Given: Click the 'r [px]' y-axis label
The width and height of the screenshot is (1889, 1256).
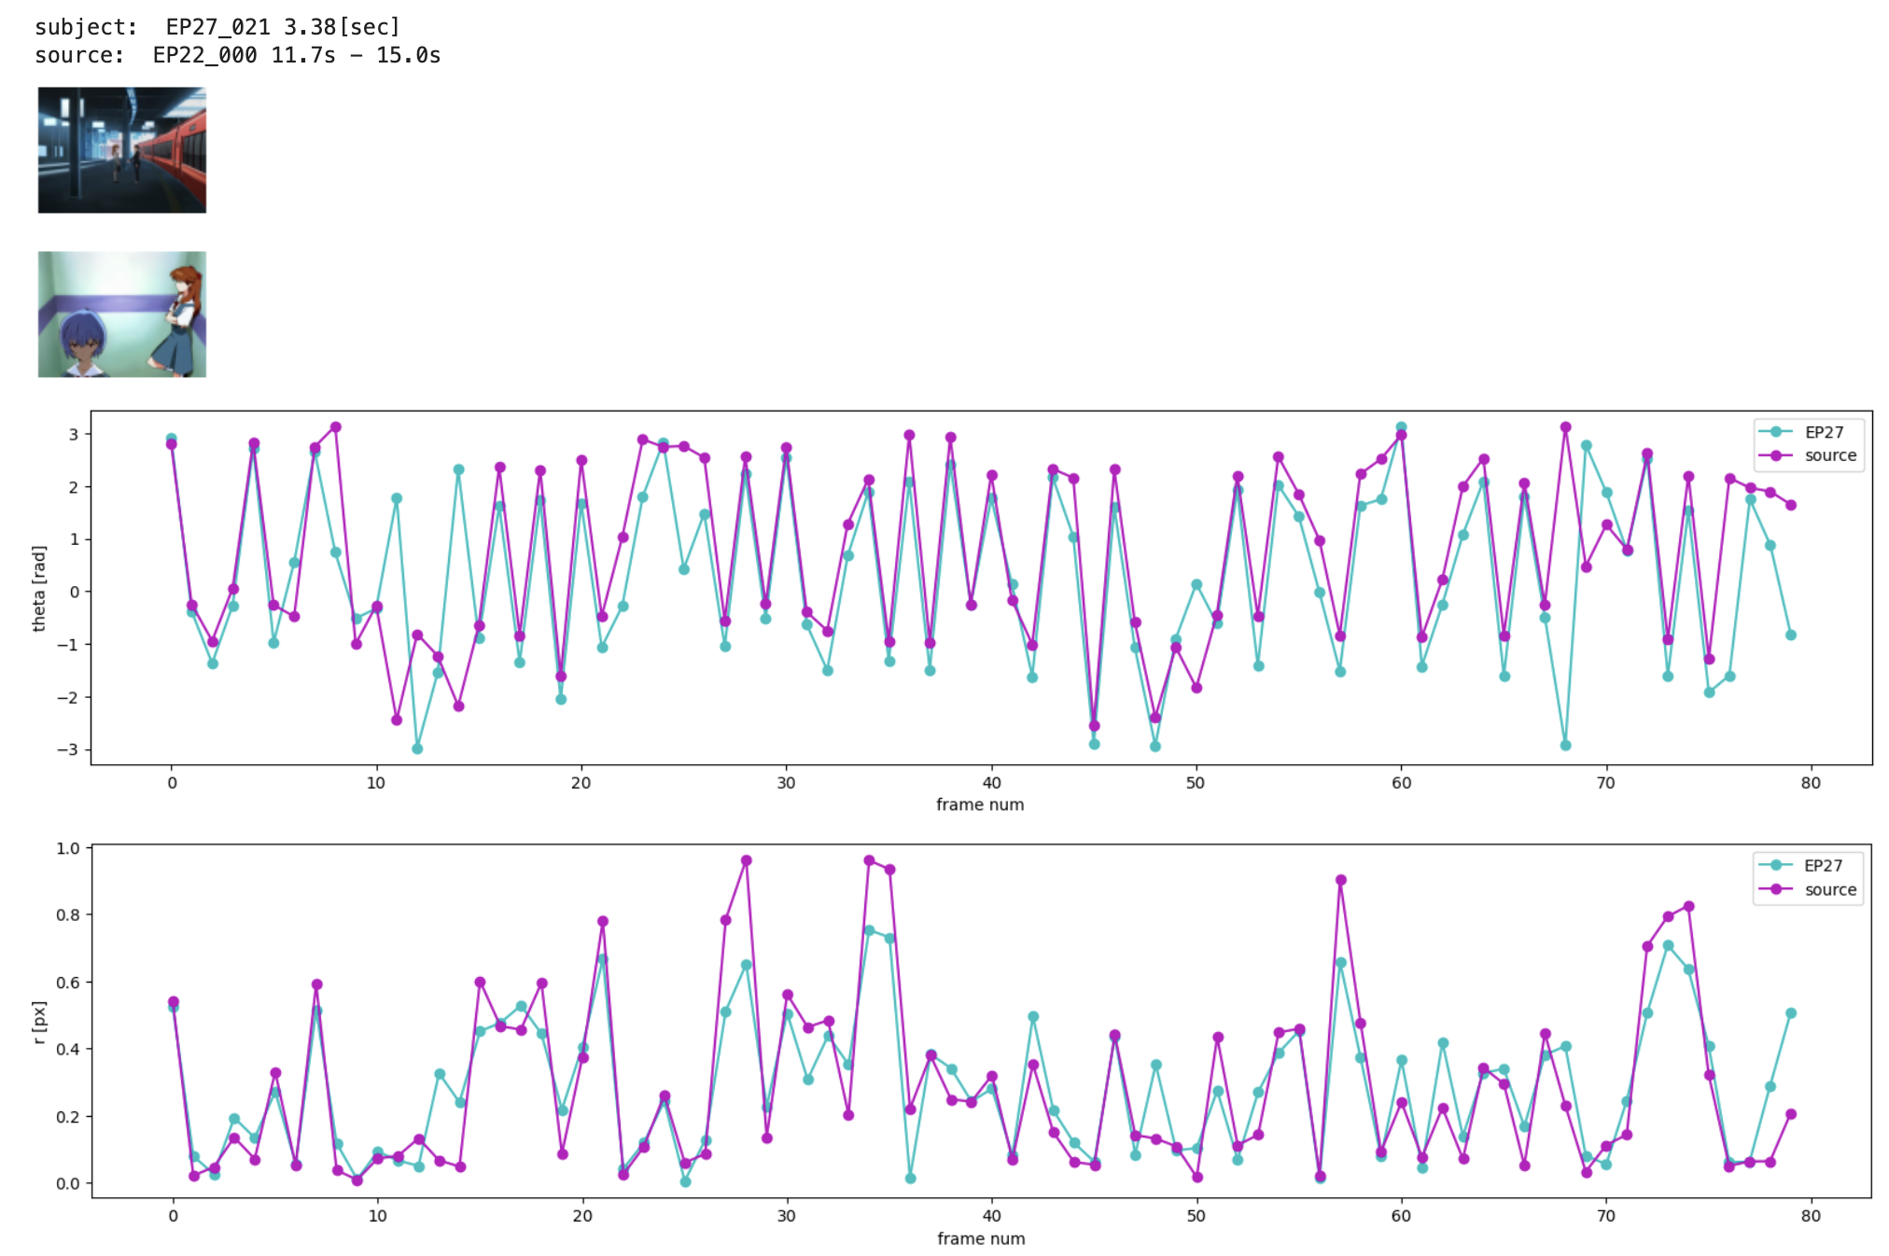Looking at the screenshot, I should (39, 1022).
